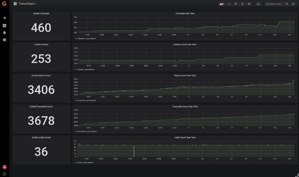Open dashboard settings gear in the toolbar
This screenshot has height=177, width=299.
click(x=249, y=4)
